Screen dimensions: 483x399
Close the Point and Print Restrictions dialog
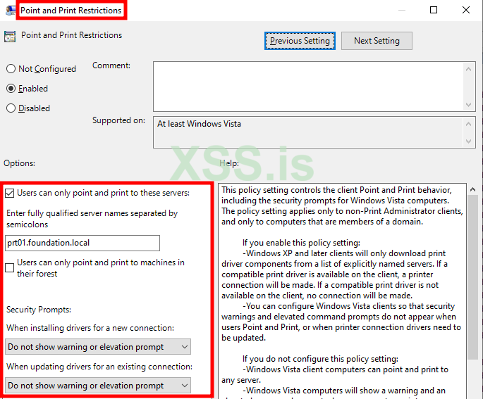(x=466, y=10)
